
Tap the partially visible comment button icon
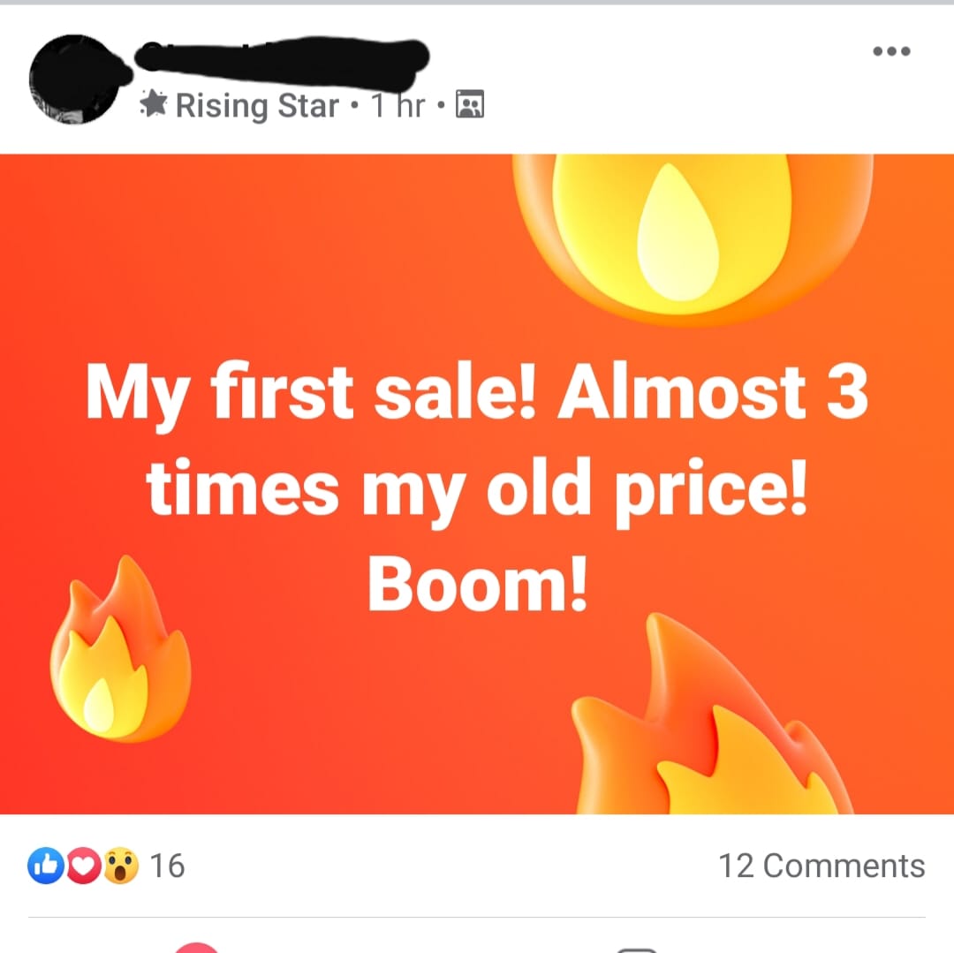(636, 949)
